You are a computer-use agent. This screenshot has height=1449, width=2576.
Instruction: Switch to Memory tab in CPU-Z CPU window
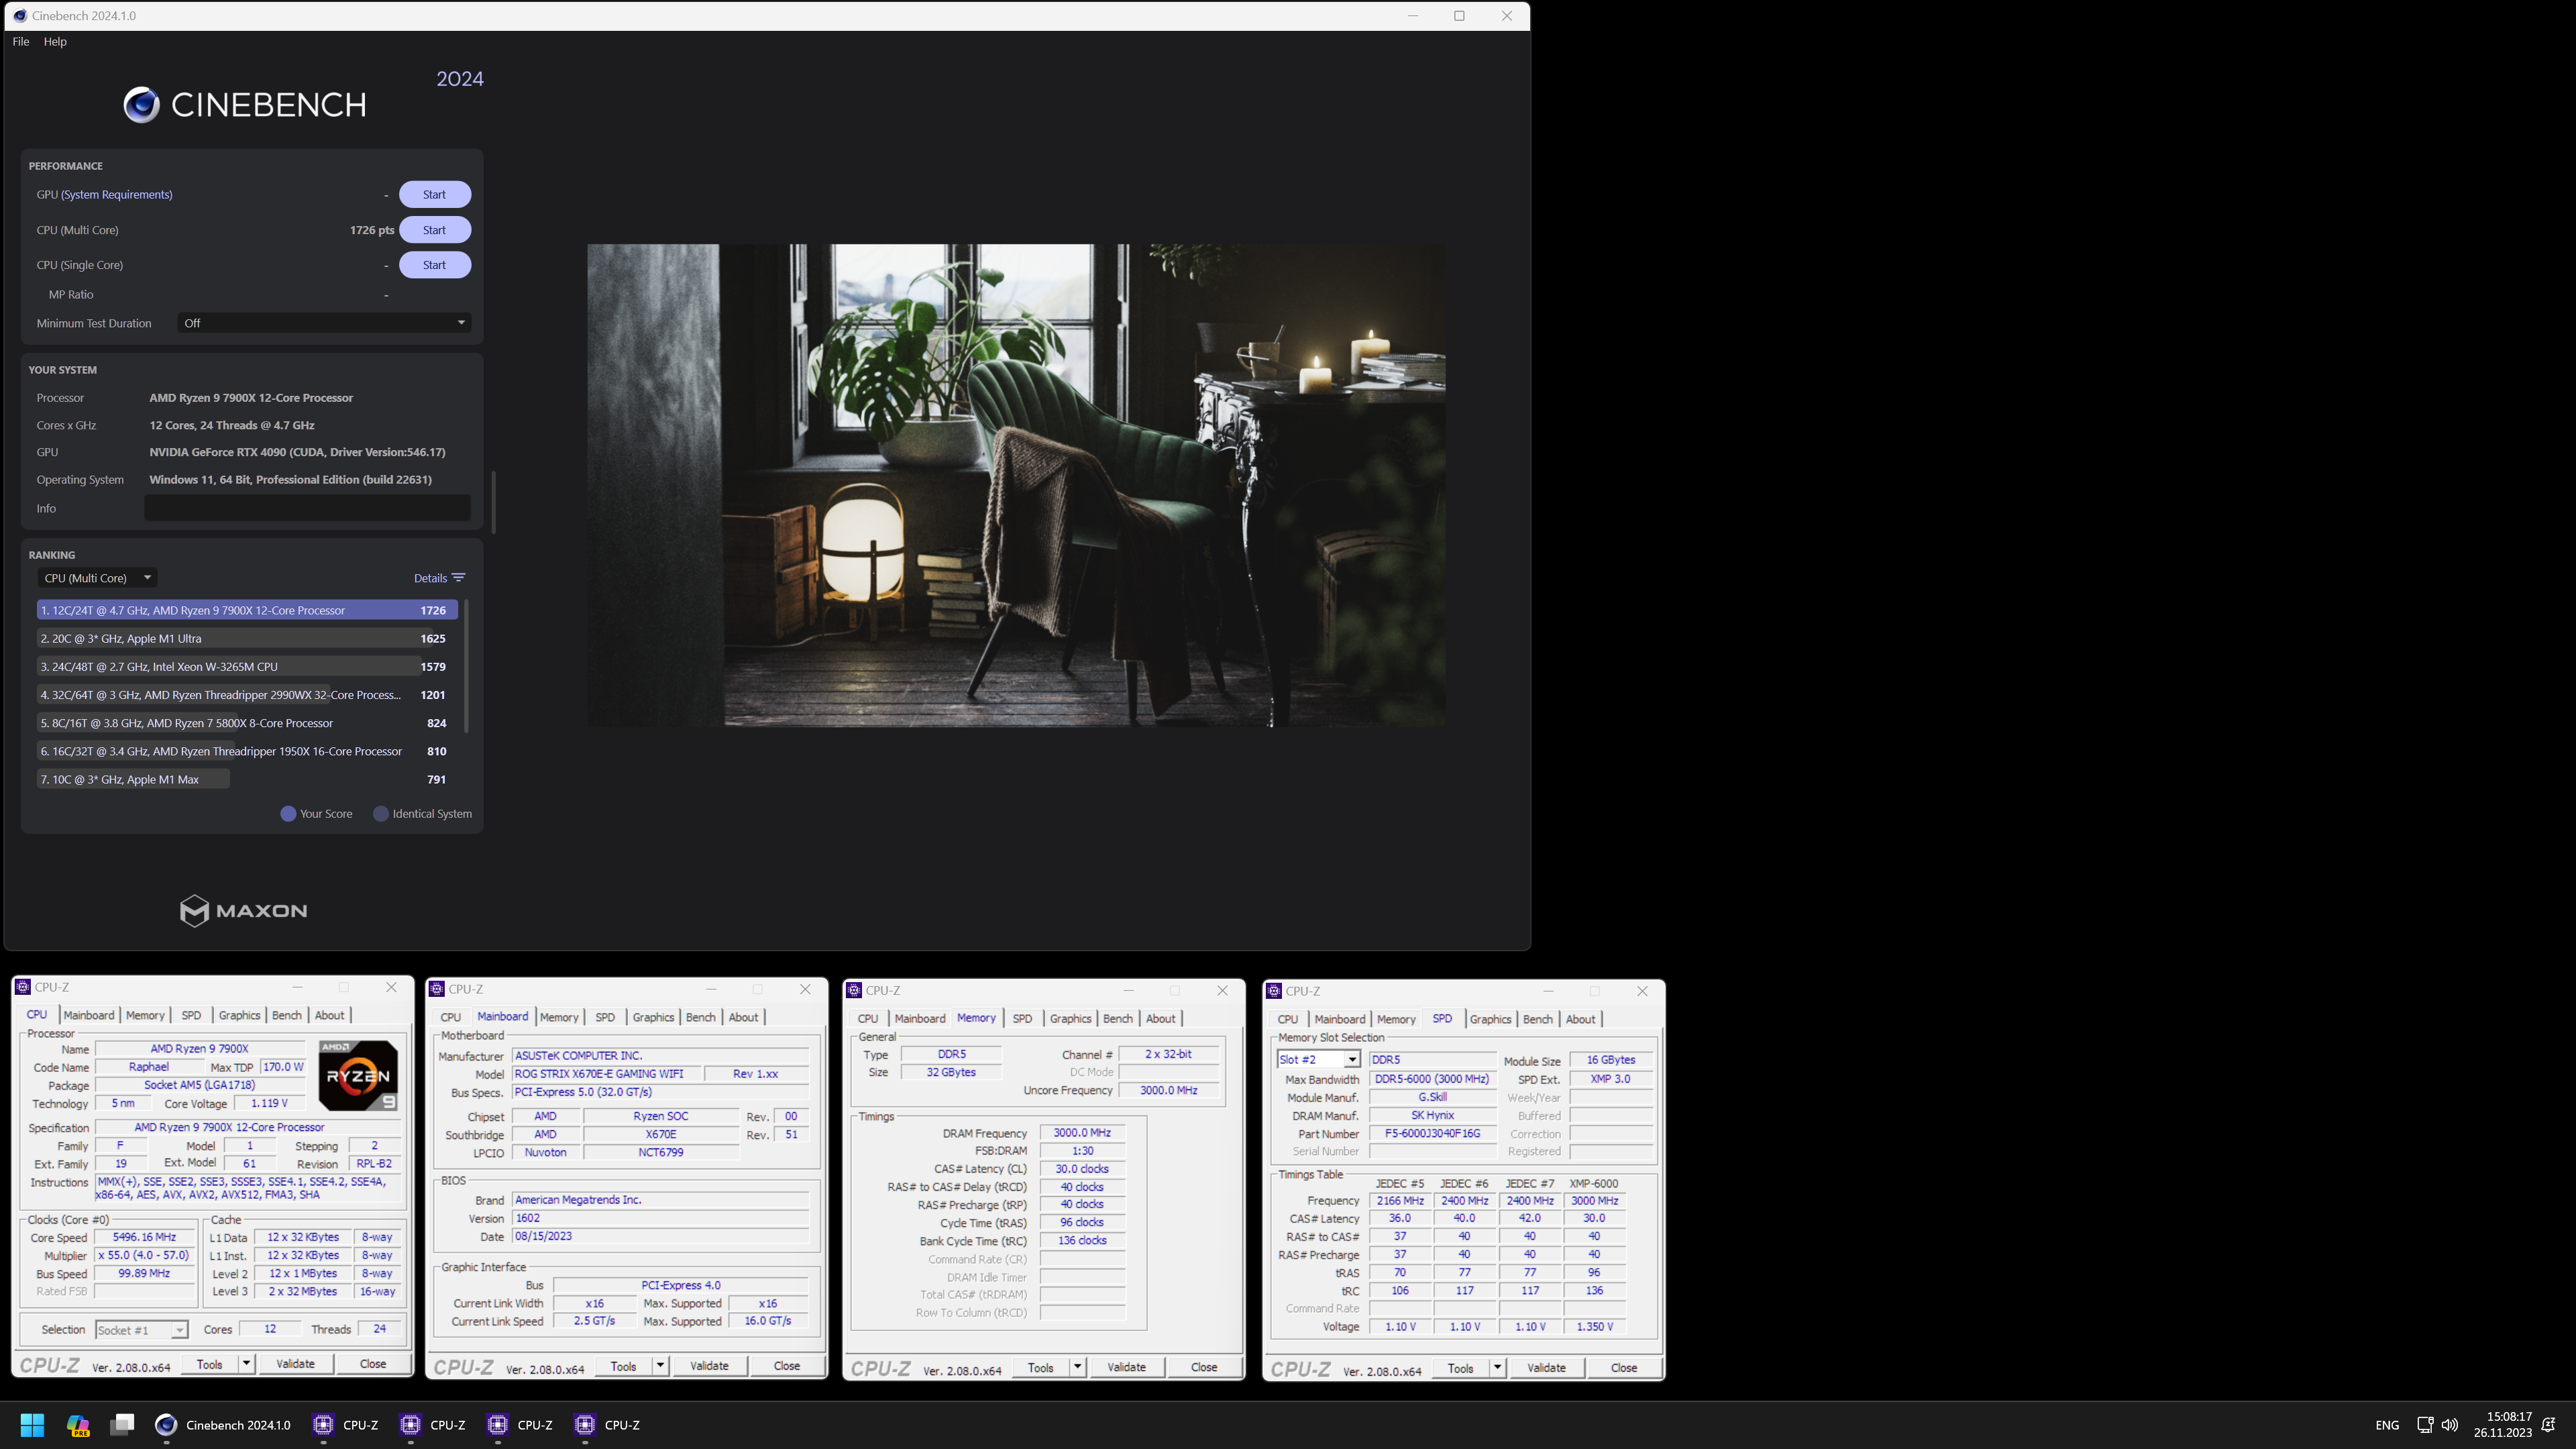coord(145,1015)
